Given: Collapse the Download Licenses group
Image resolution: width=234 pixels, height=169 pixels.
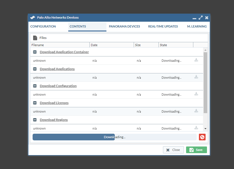Looking at the screenshot, I should (x=35, y=103).
